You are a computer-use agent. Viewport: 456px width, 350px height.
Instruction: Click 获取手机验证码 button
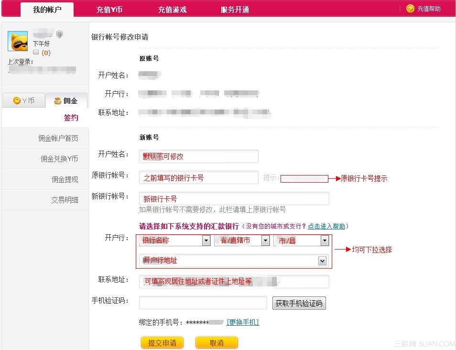tap(299, 303)
